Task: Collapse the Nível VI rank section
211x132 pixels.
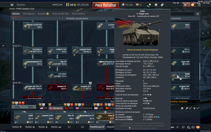Action: point(21,46)
